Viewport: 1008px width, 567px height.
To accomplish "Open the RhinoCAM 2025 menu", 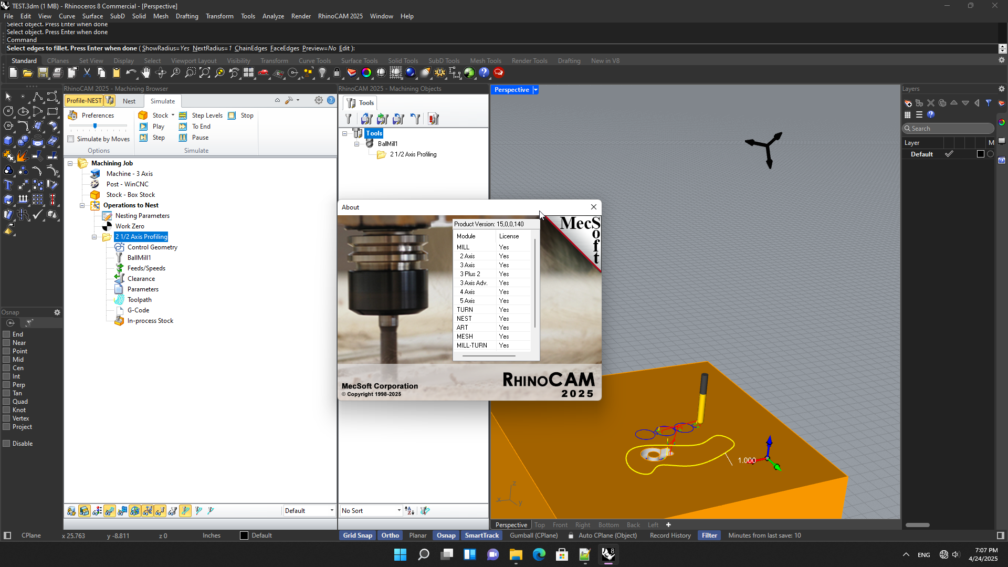I will [x=340, y=16].
